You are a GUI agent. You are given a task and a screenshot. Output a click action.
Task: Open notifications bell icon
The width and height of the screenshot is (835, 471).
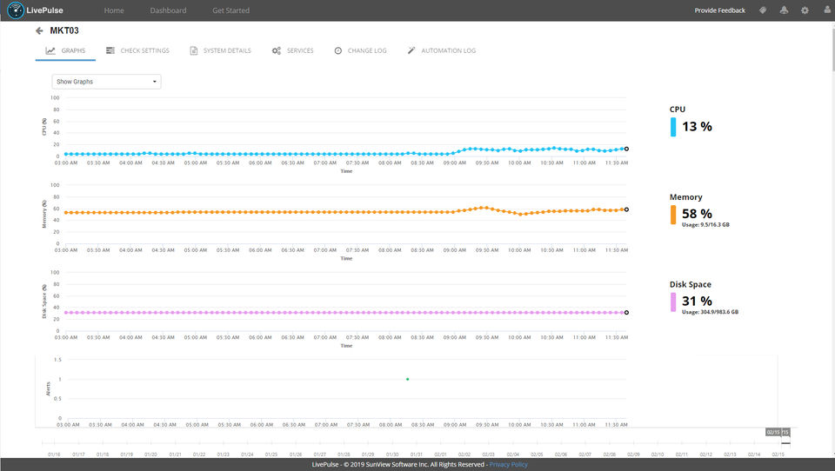tap(784, 10)
